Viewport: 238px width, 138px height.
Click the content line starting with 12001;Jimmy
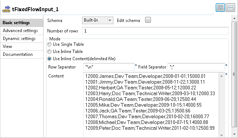click(145, 82)
